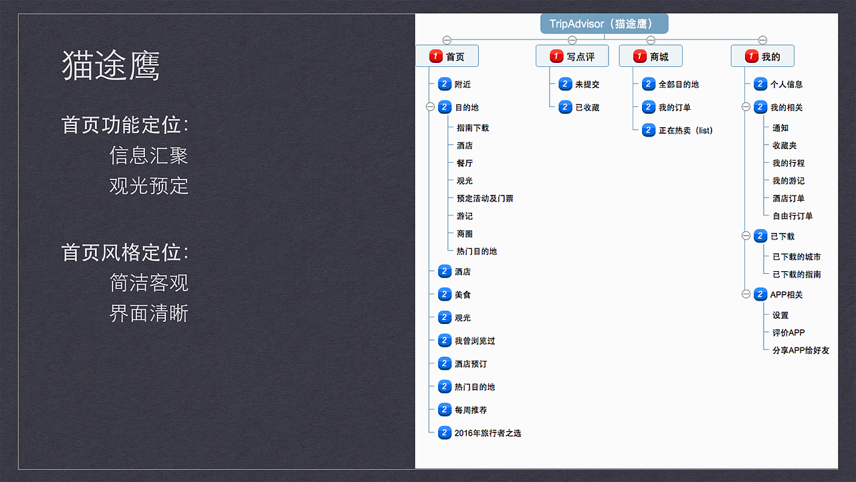The height and width of the screenshot is (482, 856).
Task: Select the priority 2 icon beside 已收藏
Action: 565,107
